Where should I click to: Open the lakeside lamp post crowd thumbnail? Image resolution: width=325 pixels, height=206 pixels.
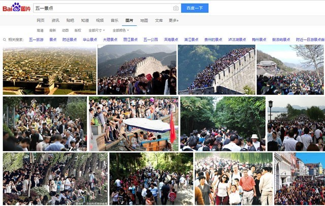(x=296, y=124)
